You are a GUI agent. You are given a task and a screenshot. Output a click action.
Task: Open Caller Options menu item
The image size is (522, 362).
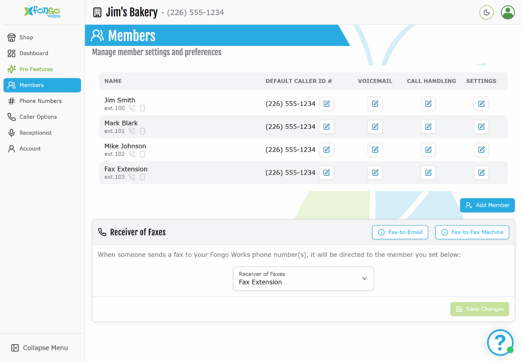pyautogui.click(x=38, y=117)
